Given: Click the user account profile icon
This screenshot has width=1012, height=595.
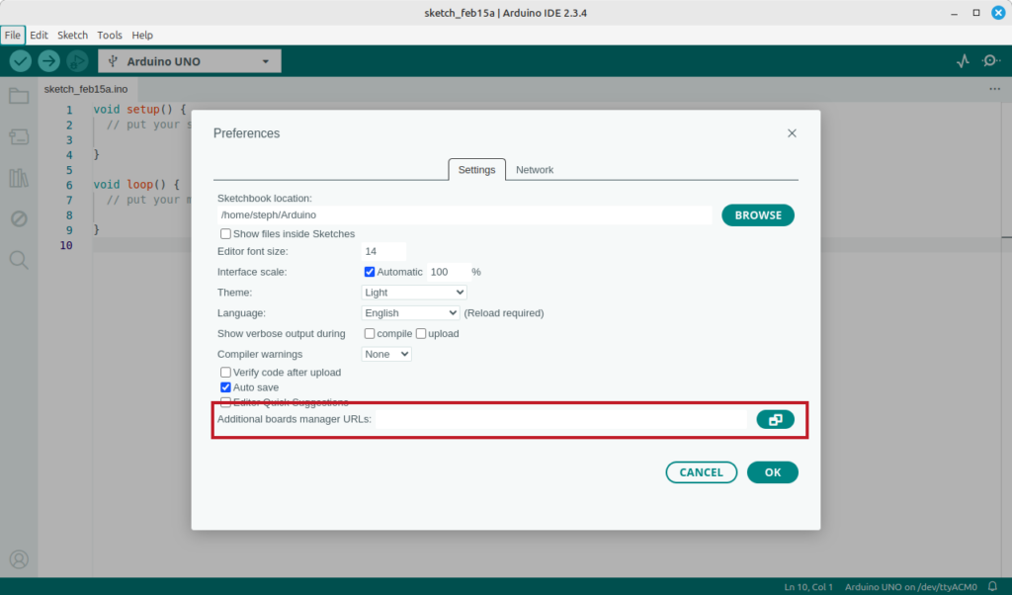Looking at the screenshot, I should coord(19,558).
